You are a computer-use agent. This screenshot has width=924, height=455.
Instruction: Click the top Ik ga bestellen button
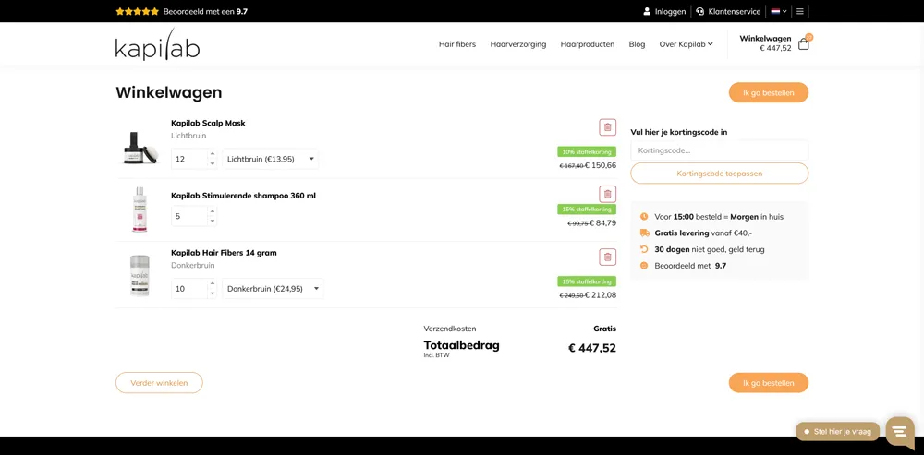click(x=769, y=92)
